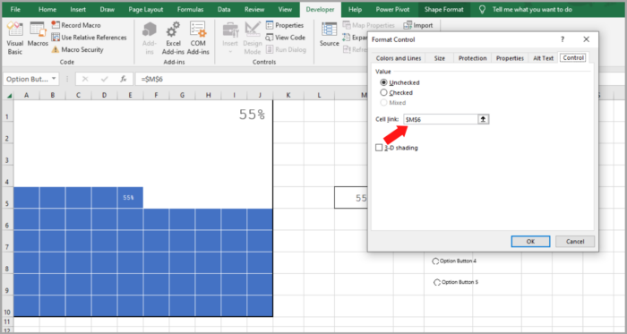The image size is (627, 334).
Task: Switch to the Alt Text tab
Action: [543, 58]
